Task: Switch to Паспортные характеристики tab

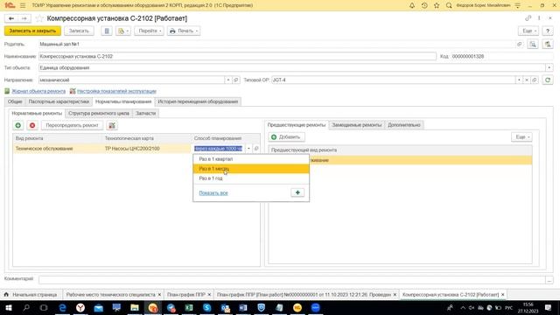Action: 59,101
